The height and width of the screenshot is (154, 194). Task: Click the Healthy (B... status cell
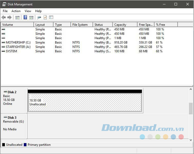click(x=103, y=42)
